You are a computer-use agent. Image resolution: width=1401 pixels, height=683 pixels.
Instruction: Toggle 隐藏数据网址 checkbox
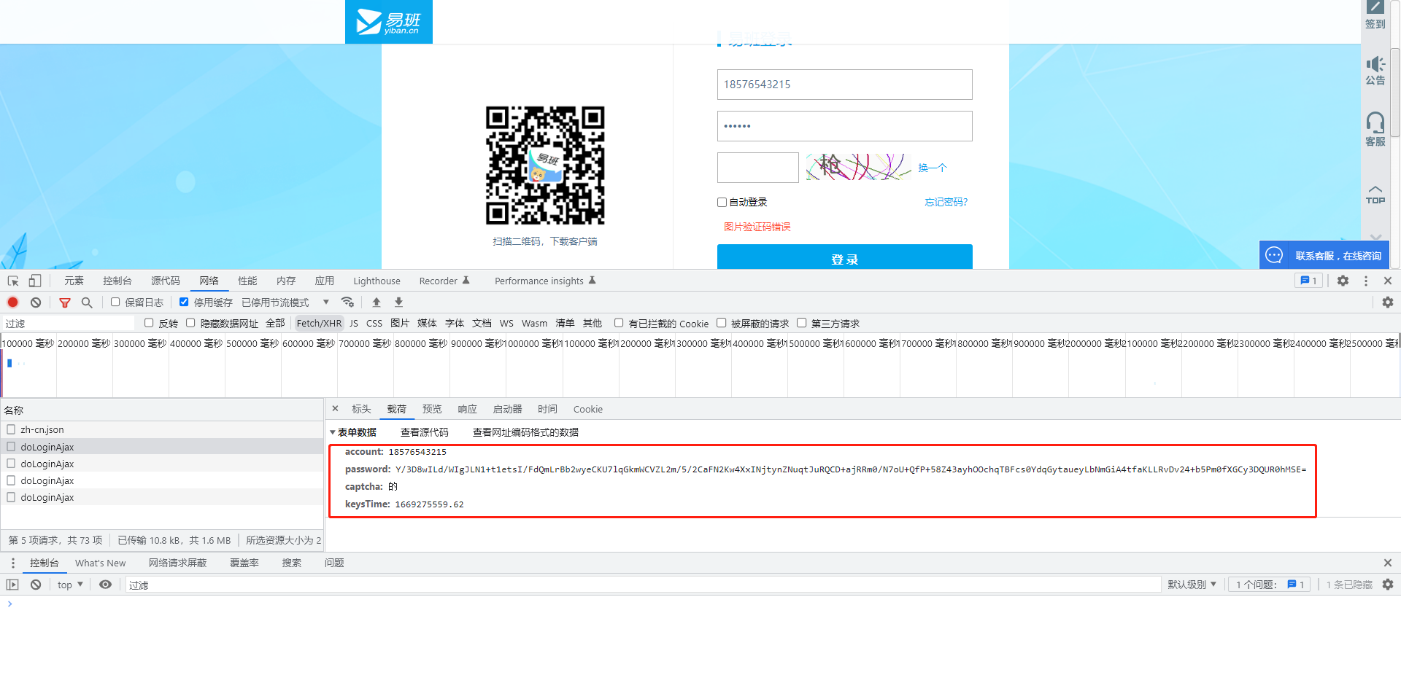(190, 323)
